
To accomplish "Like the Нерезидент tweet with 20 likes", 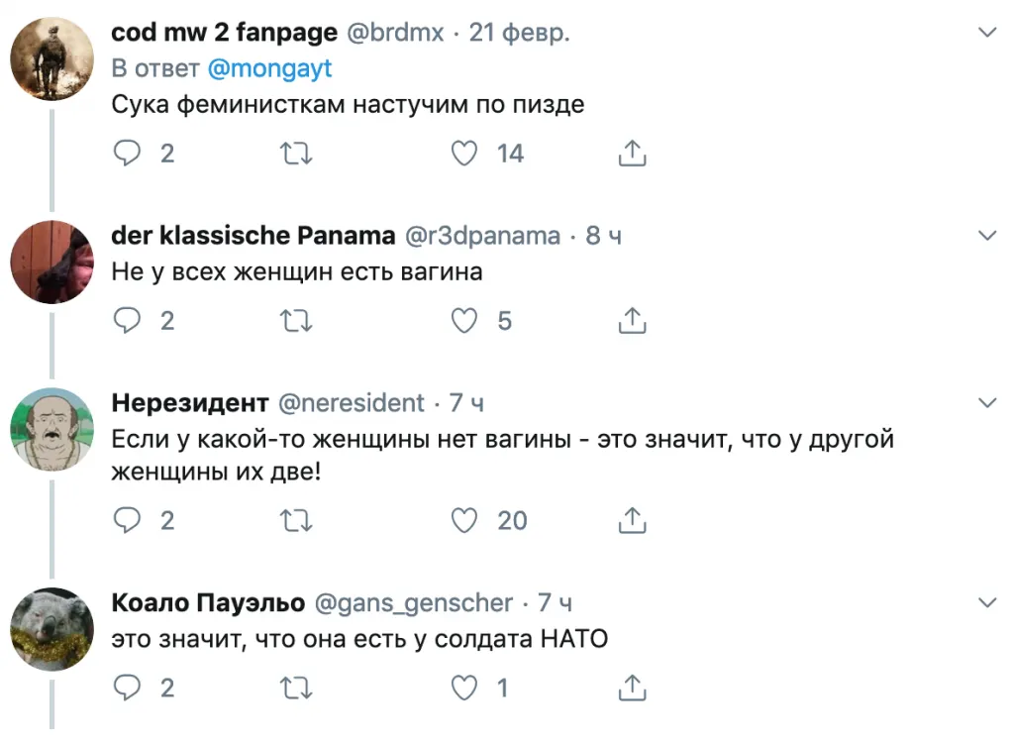I will point(465,520).
